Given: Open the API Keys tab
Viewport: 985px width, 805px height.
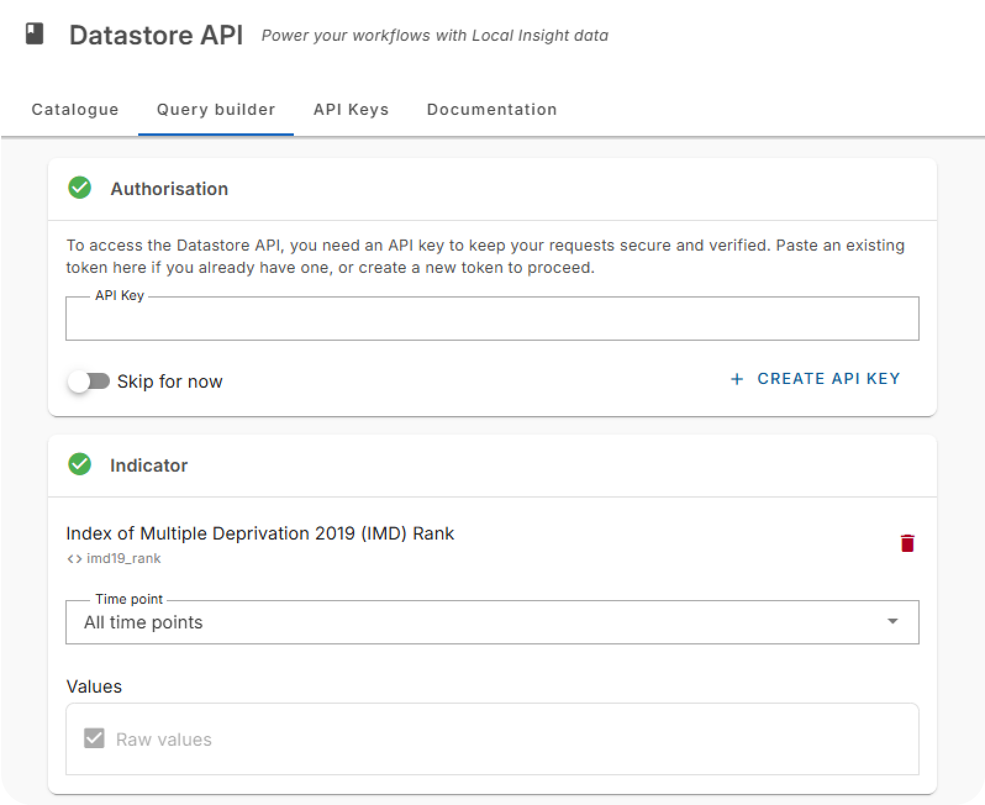Looking at the screenshot, I should [351, 109].
